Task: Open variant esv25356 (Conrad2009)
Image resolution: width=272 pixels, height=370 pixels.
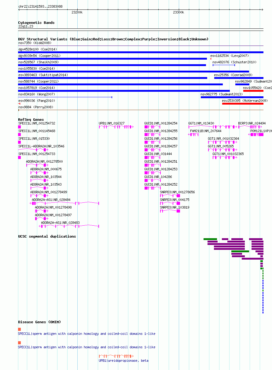Action: click(233, 75)
